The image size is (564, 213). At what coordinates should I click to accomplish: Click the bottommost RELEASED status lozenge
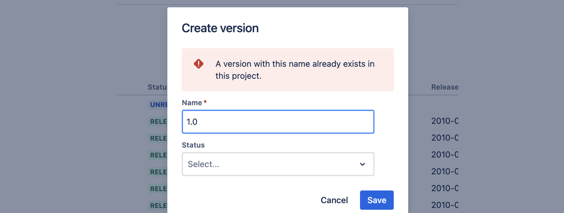click(x=158, y=205)
